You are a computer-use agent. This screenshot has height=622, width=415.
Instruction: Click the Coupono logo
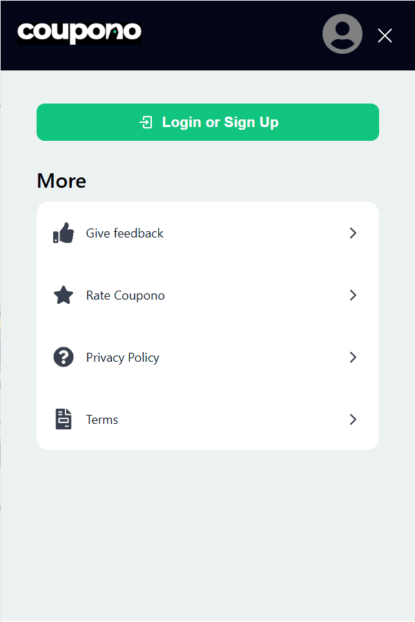[x=79, y=32]
